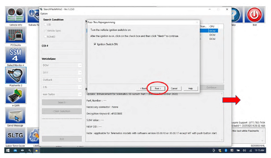Open the DCM dropdown in VehicleSpec
This screenshot has height=158, width=271.
pos(62,65)
